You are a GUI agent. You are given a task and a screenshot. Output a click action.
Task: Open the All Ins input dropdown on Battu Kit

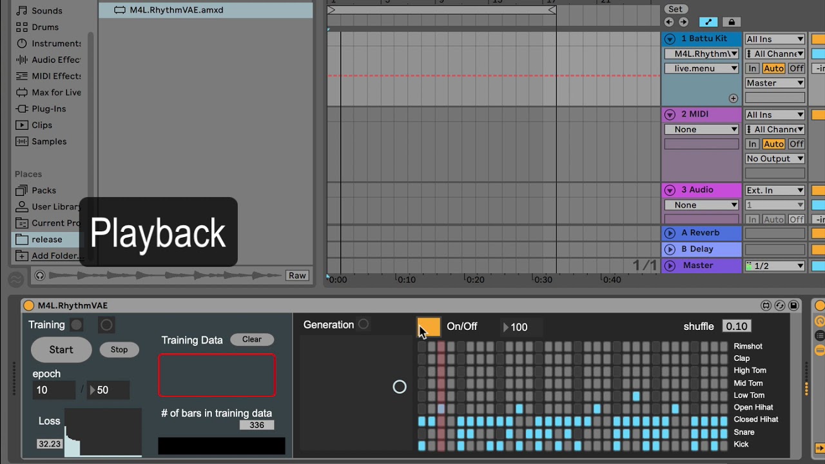[774, 39]
